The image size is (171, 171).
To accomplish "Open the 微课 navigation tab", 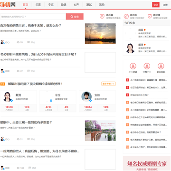I will click(x=64, y=5).
